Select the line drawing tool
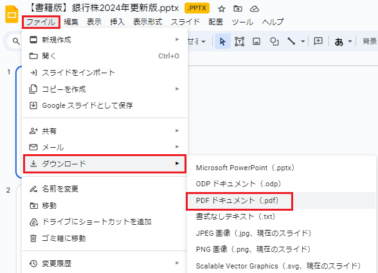Viewport: 378px width, 273px height. (x=291, y=42)
